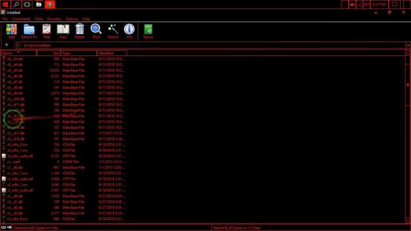This screenshot has width=411, height=231.
Task: Sort by the Type column header
Action: (x=79, y=53)
